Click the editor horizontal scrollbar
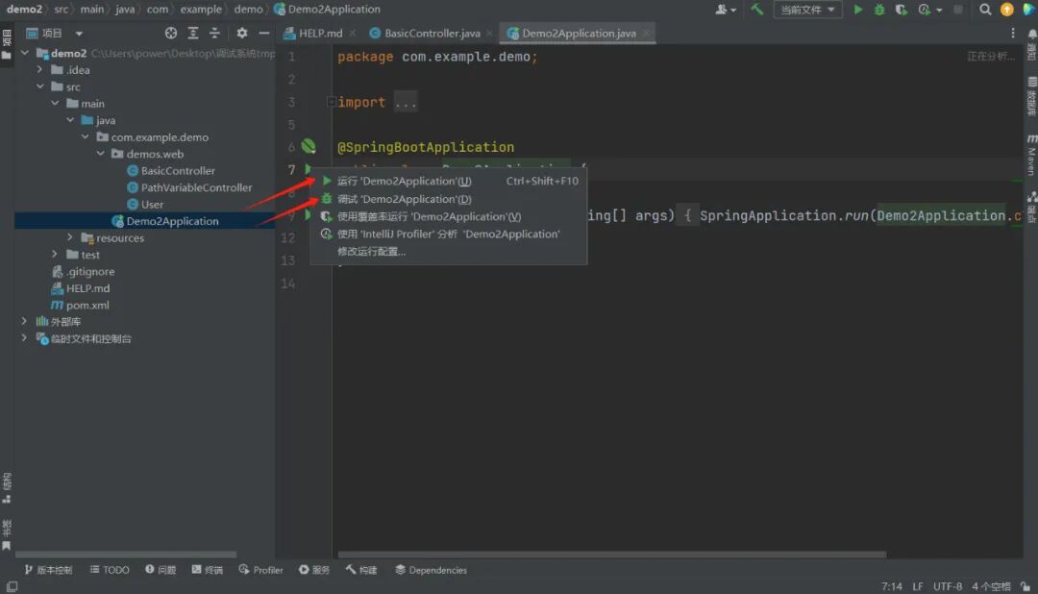 (x=611, y=555)
